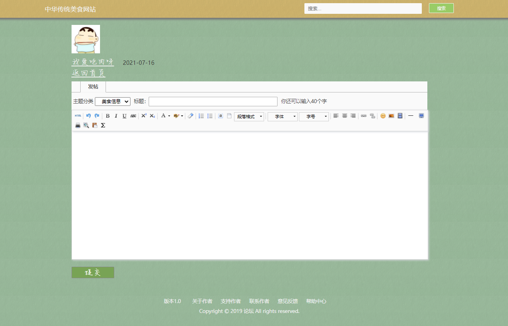Open the 联系作者 footer link

tap(259, 301)
